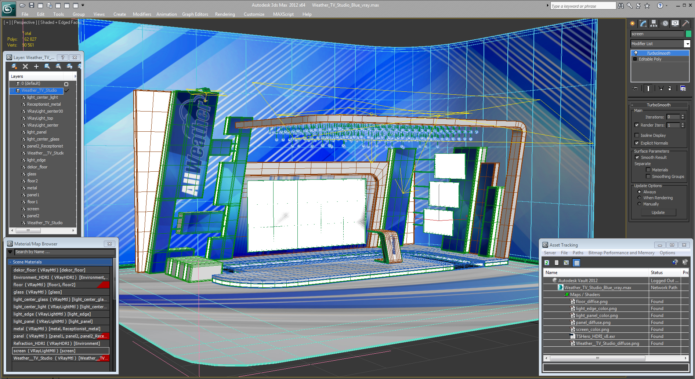
Task: Click Remove Modifier from stack icon
Action: (x=670, y=88)
